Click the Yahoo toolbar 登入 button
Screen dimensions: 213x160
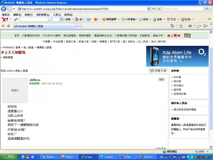click(x=80, y=19)
